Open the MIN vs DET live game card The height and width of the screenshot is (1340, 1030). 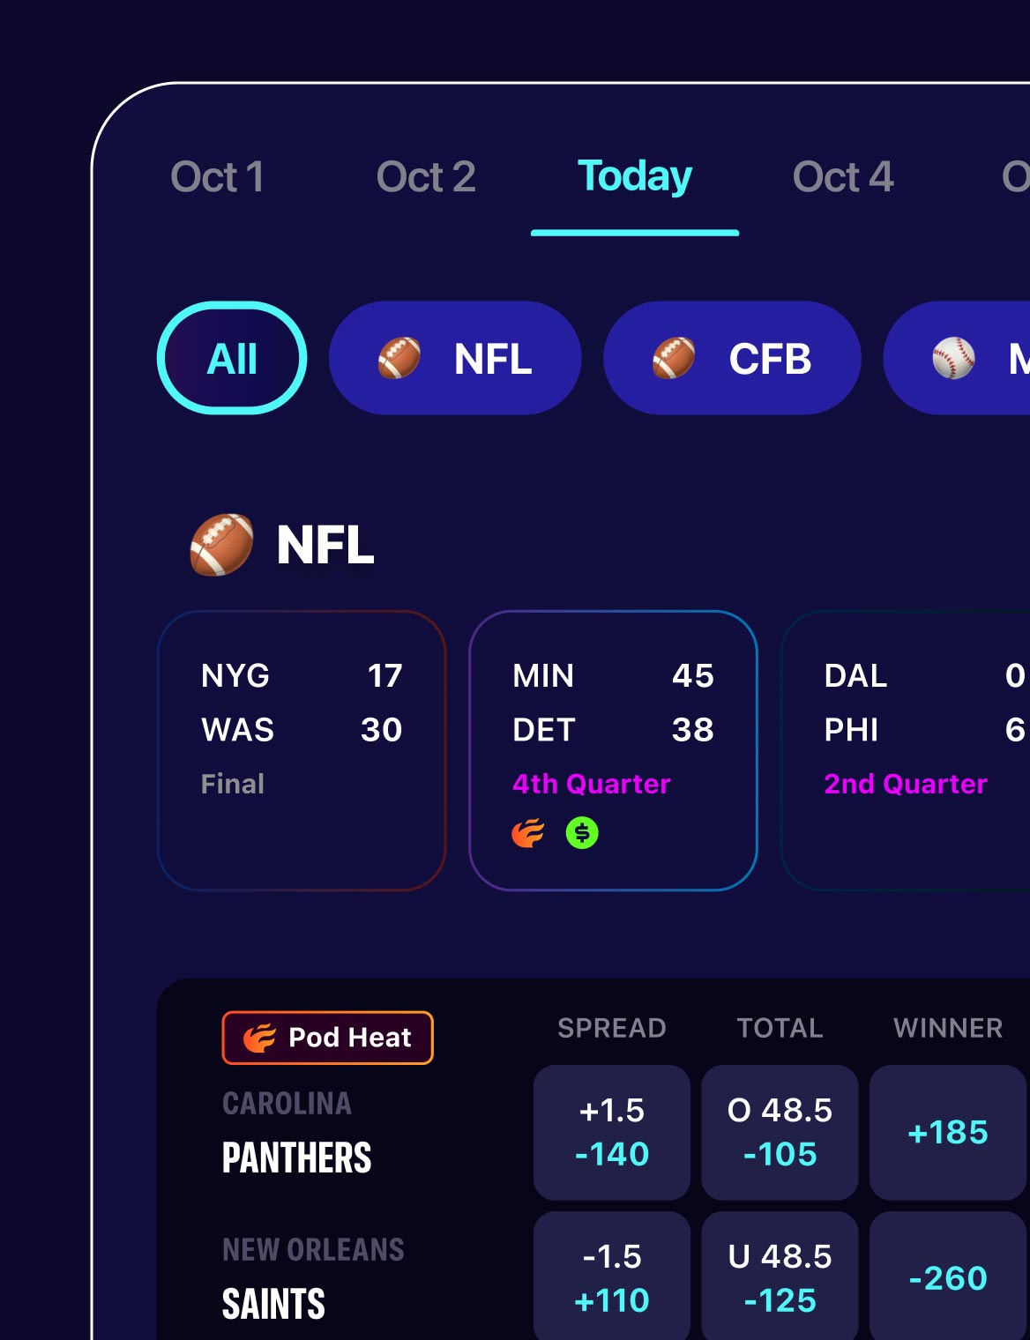point(615,749)
